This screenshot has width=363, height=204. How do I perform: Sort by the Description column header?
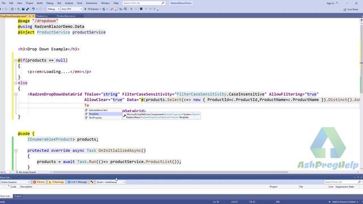point(26,186)
